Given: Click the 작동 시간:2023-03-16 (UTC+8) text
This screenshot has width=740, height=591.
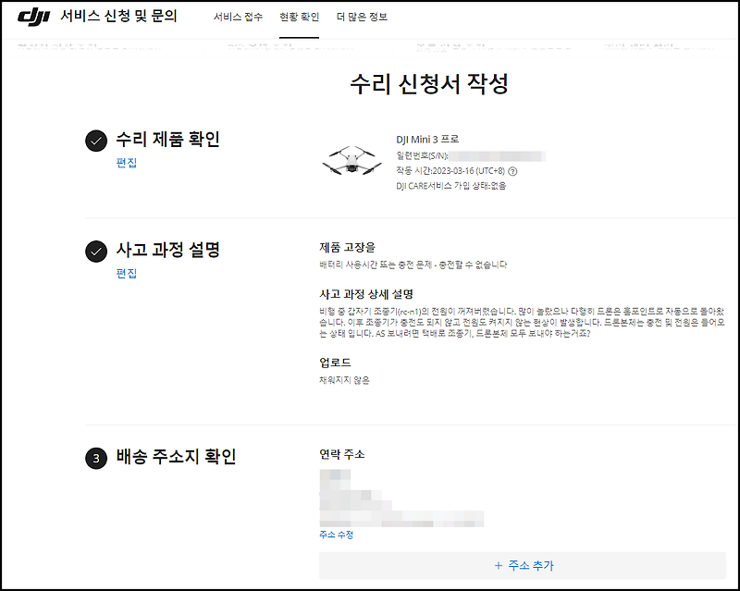Looking at the screenshot, I should point(450,171).
